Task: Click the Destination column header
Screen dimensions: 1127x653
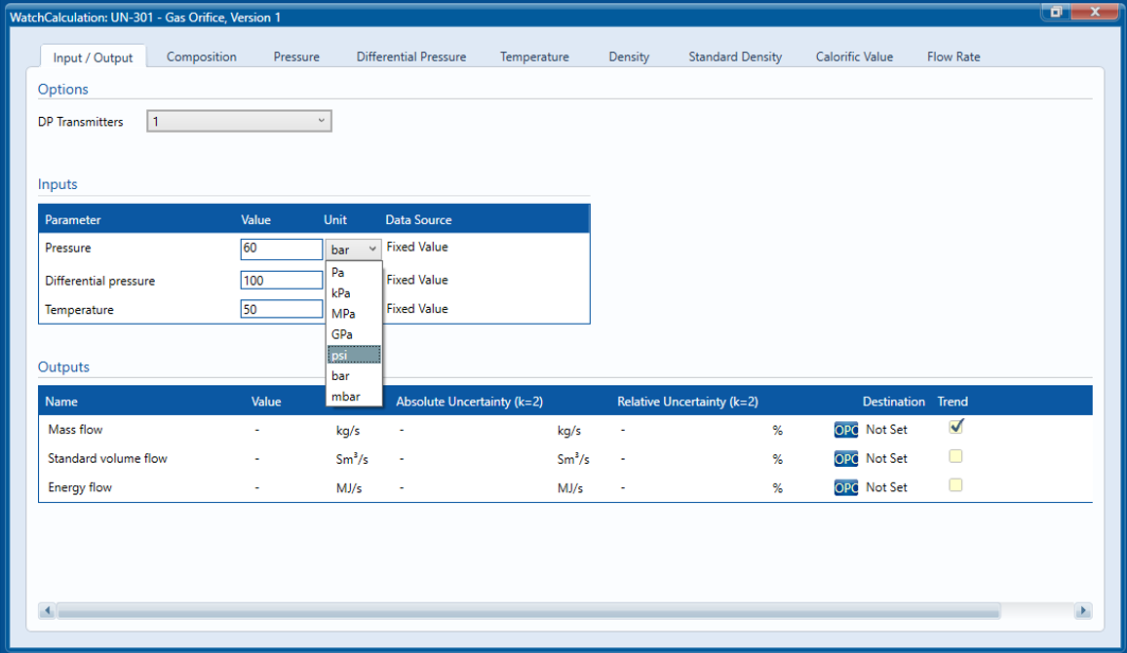Action: click(893, 402)
